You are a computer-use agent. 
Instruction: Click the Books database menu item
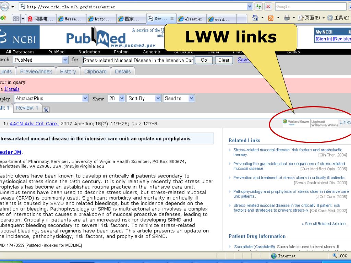click(x=293, y=52)
